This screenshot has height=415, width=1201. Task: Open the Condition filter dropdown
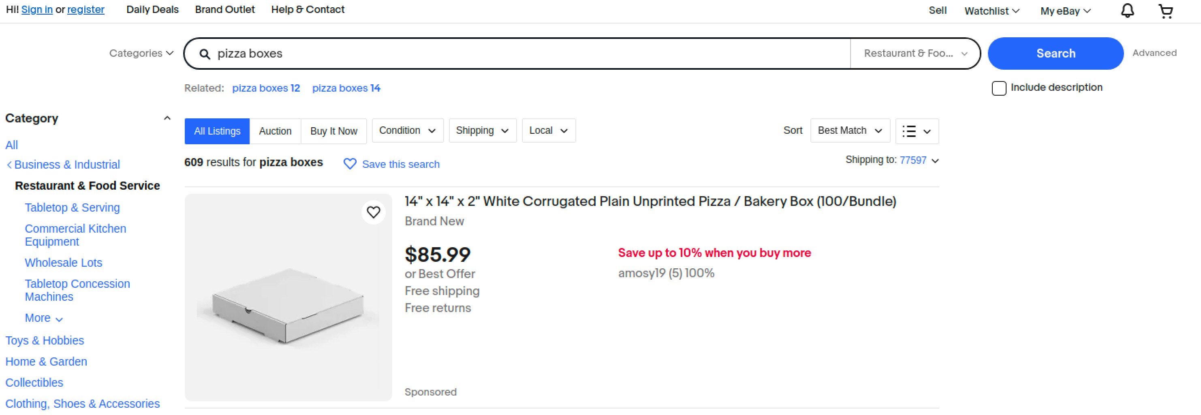pos(407,130)
